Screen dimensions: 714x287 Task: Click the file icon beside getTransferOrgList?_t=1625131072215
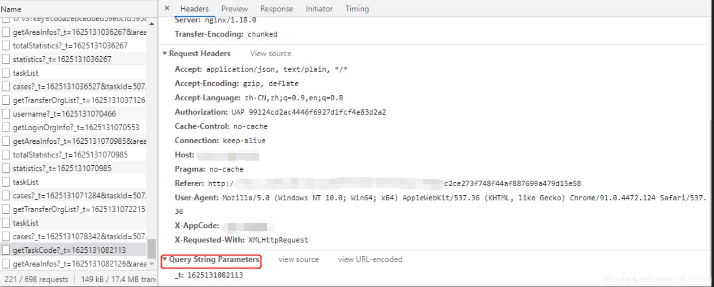tap(6, 209)
